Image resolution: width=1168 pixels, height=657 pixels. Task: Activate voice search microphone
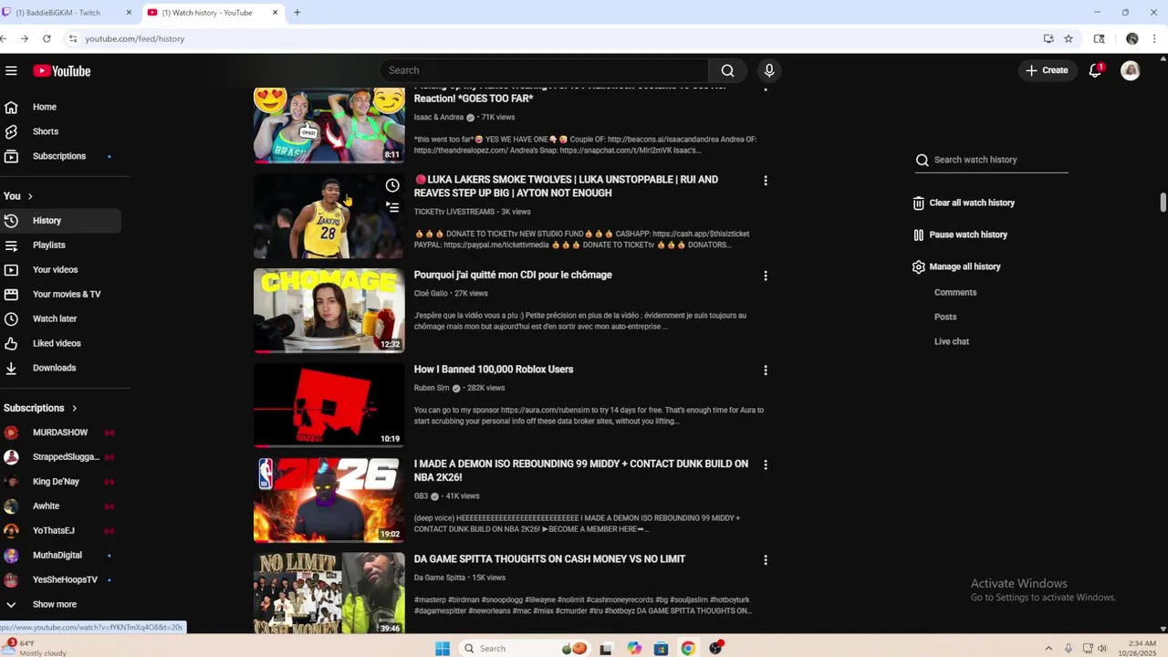tap(769, 70)
